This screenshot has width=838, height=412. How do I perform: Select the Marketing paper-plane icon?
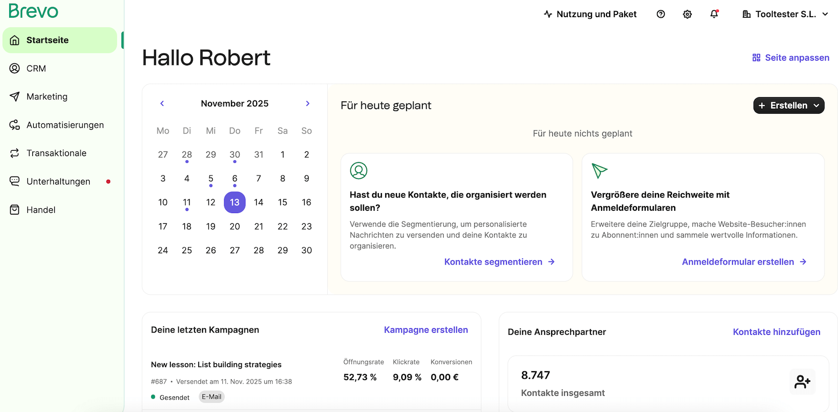click(x=13, y=97)
